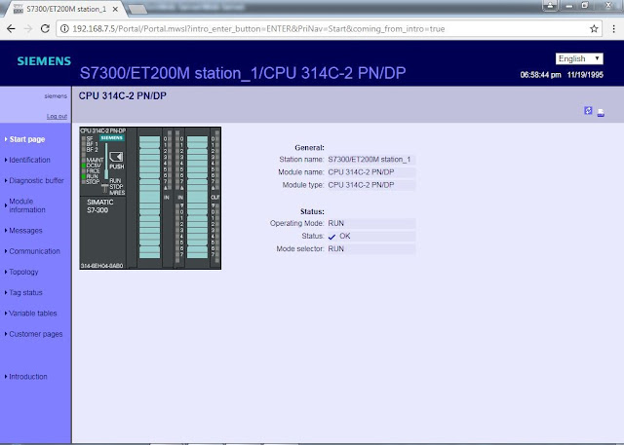
Task: Click the CPU 314C-2 PN/DP module image
Action: pyautogui.click(x=150, y=199)
